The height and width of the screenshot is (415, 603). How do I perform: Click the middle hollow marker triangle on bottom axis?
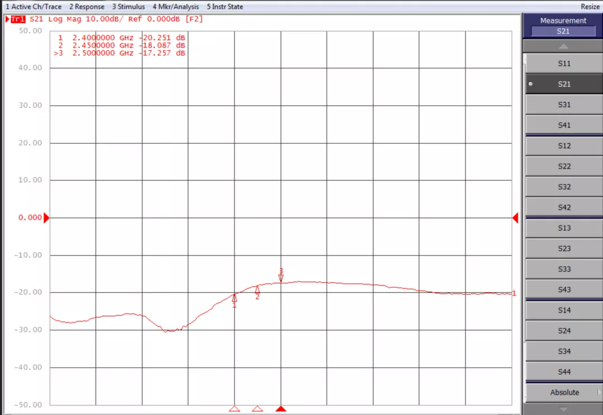click(257, 409)
